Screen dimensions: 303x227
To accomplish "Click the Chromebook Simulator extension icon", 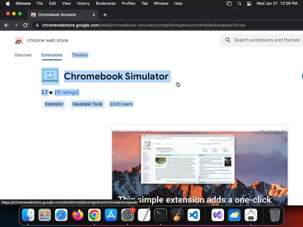I will pos(50,76).
